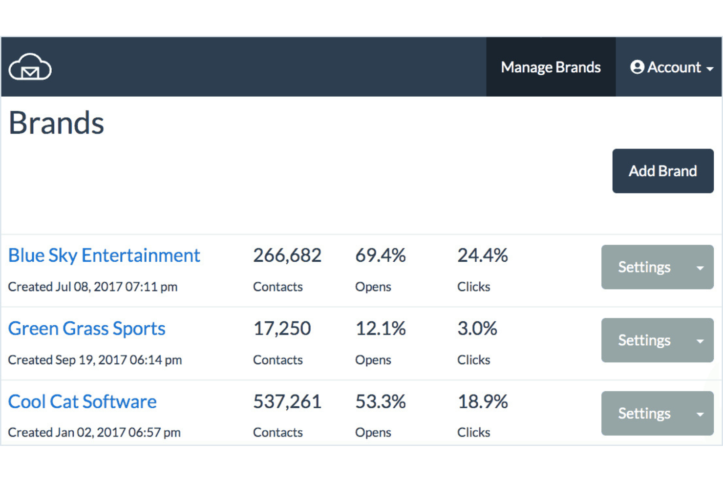Click the 24.4% Clicks metric
The height and width of the screenshot is (482, 723).
point(483,255)
